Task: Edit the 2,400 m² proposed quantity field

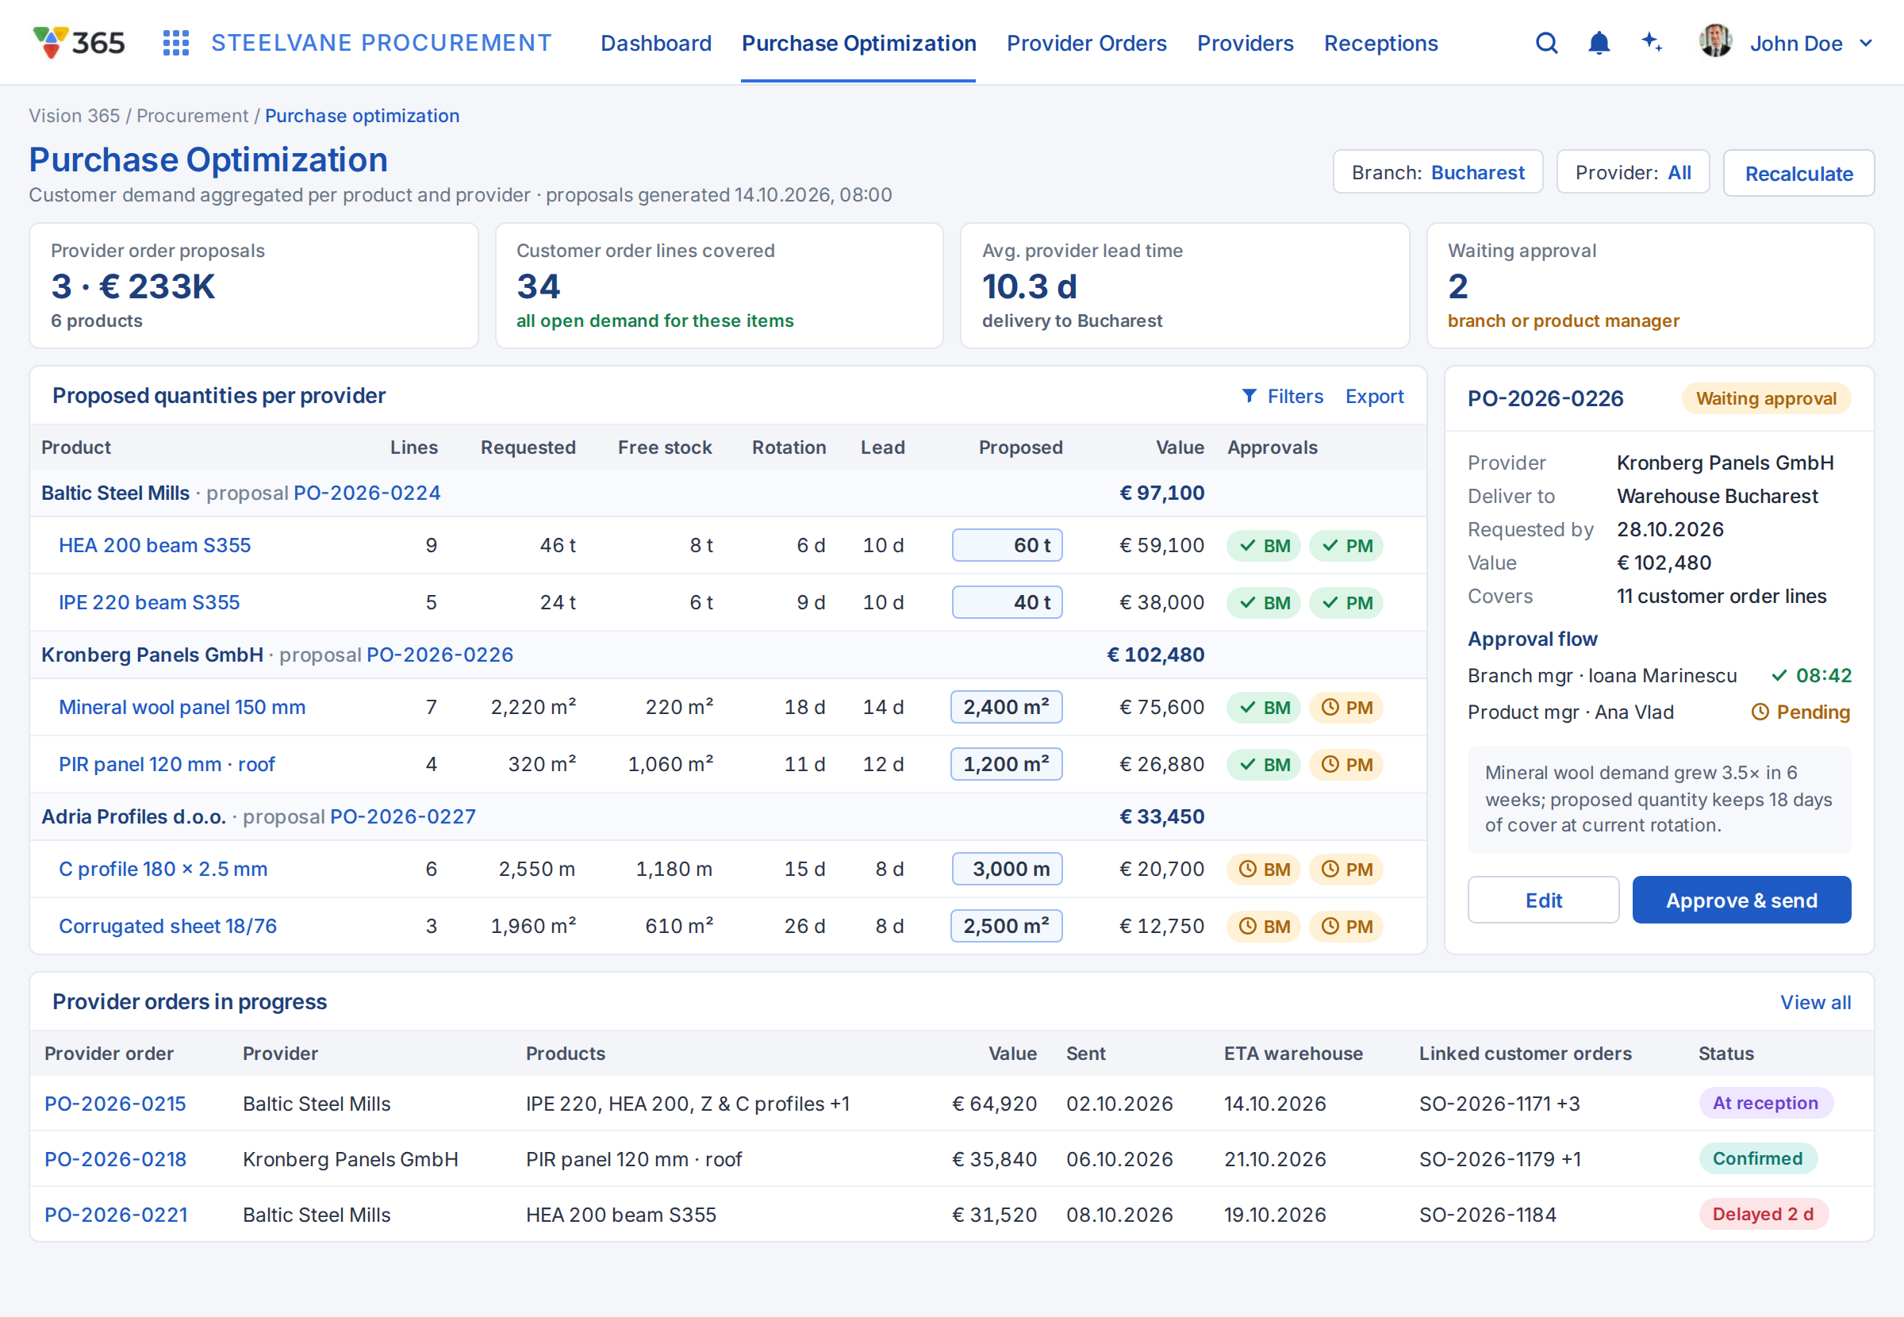Action: coord(1007,707)
